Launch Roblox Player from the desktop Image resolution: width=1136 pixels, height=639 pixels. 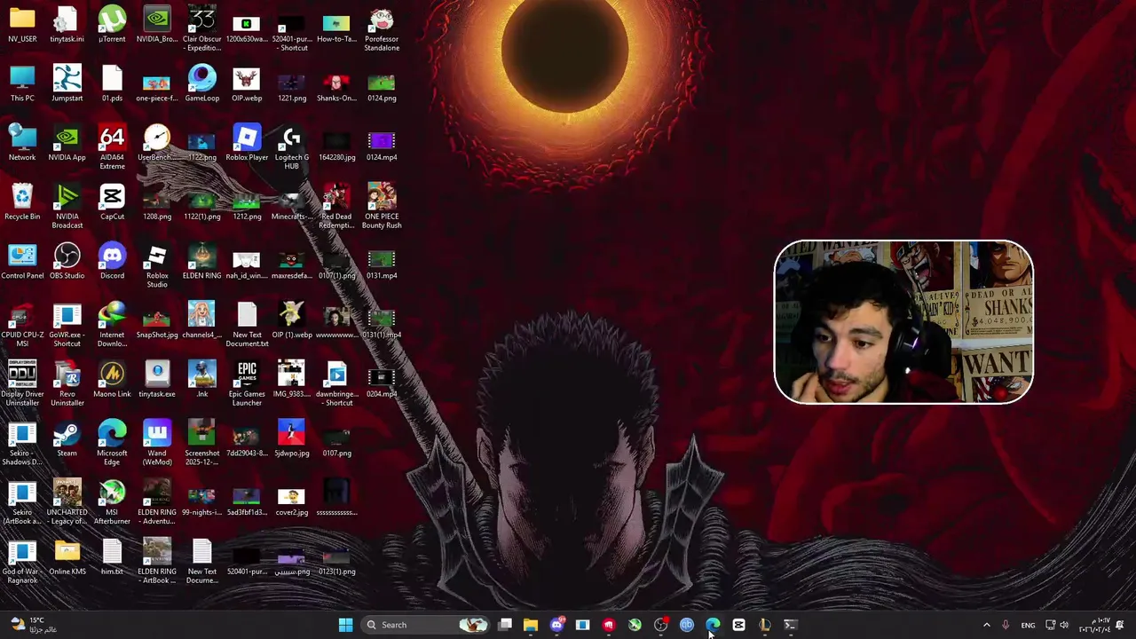pyautogui.click(x=247, y=142)
